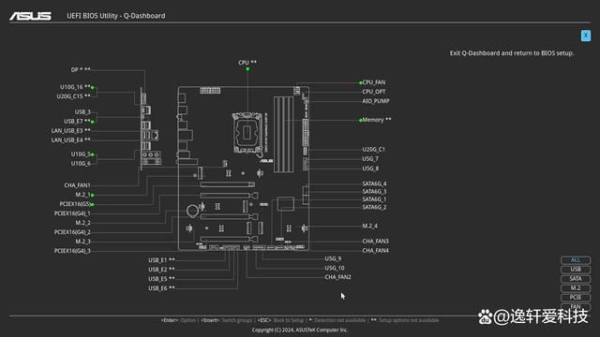Select the M.2_1 slot label
This screenshot has width=600, height=337.
coord(82,195)
